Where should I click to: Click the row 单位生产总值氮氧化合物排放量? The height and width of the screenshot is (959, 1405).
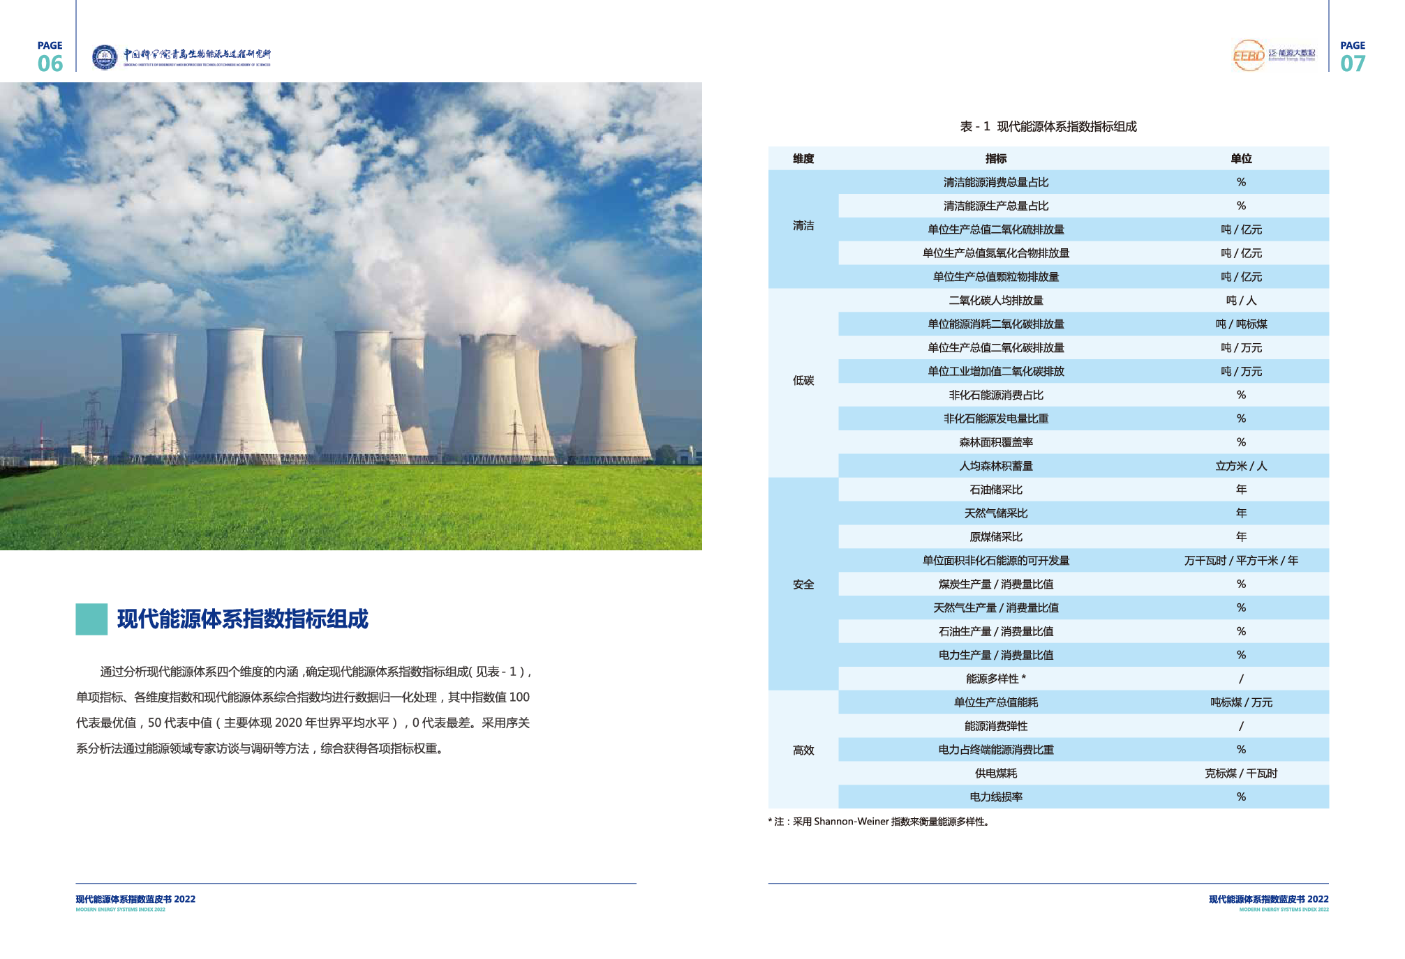(1083, 253)
